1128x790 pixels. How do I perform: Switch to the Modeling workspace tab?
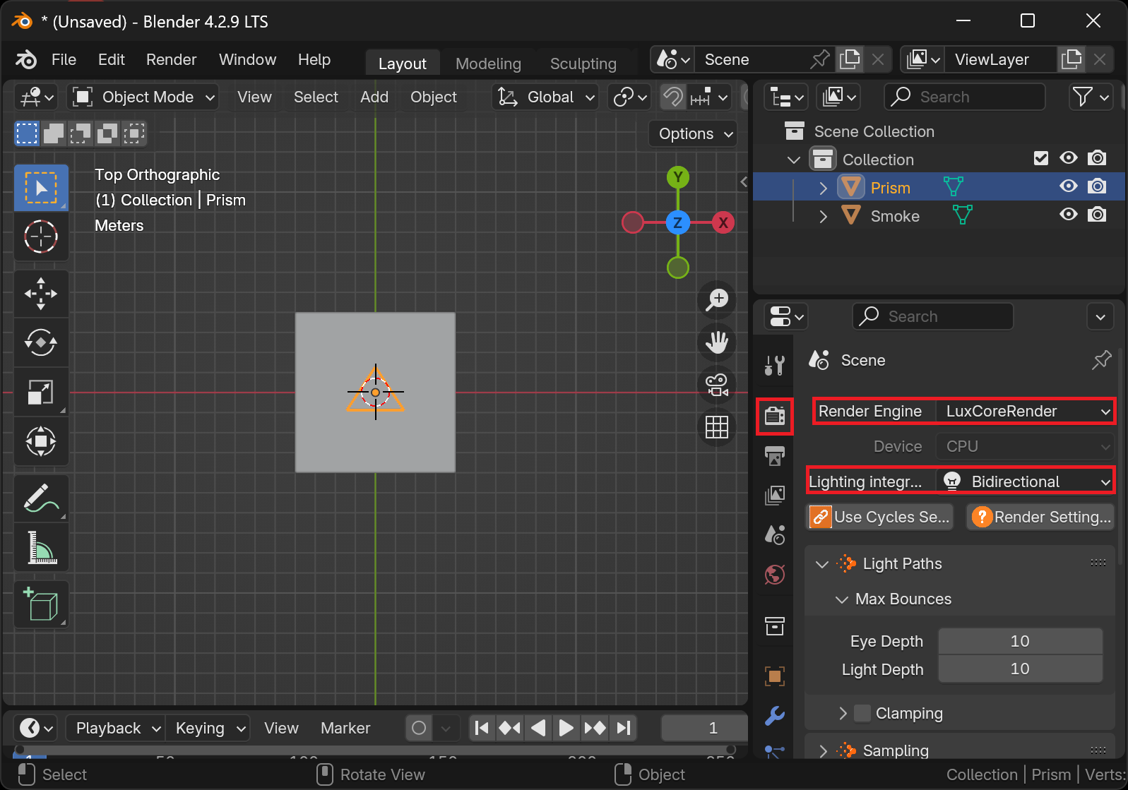[x=488, y=64]
